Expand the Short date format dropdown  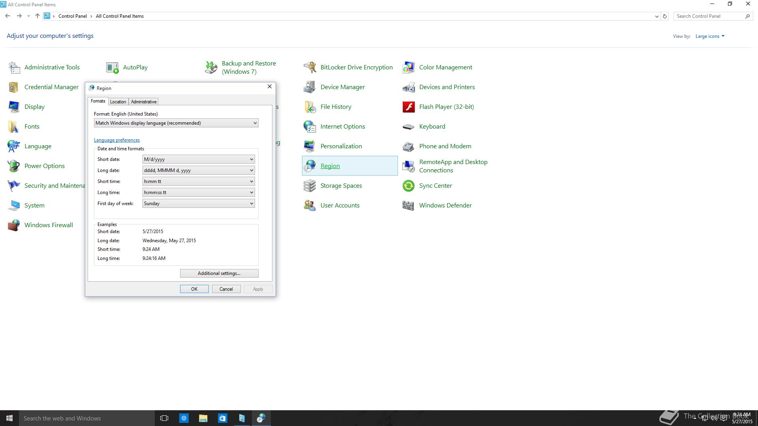198,159
